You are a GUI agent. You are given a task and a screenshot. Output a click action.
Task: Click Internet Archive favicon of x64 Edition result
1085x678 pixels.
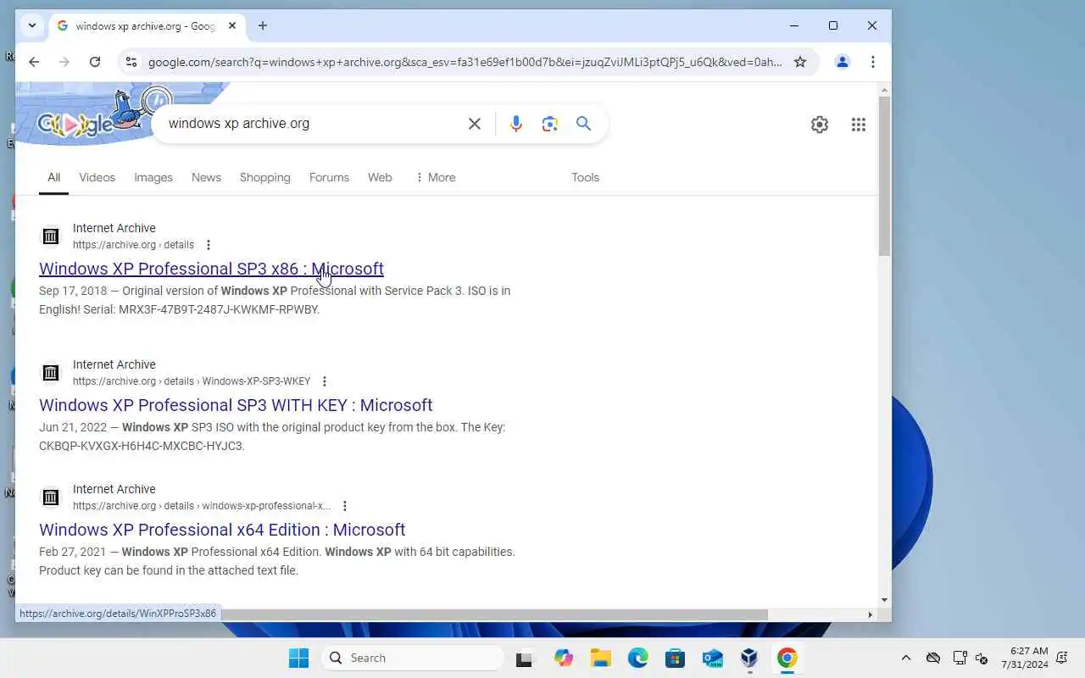tap(51, 497)
